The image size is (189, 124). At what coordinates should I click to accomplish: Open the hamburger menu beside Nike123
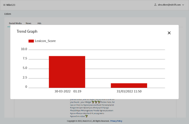(x=4, y=5)
